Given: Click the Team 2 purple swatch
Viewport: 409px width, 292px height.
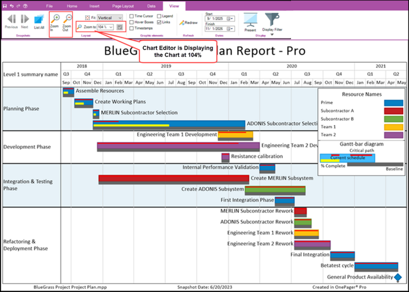Looking at the screenshot, I should click(394, 135).
